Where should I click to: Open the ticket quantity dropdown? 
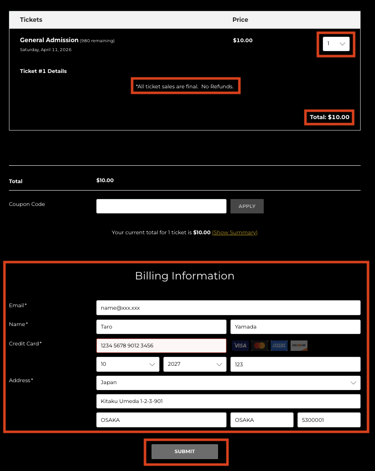(x=336, y=44)
